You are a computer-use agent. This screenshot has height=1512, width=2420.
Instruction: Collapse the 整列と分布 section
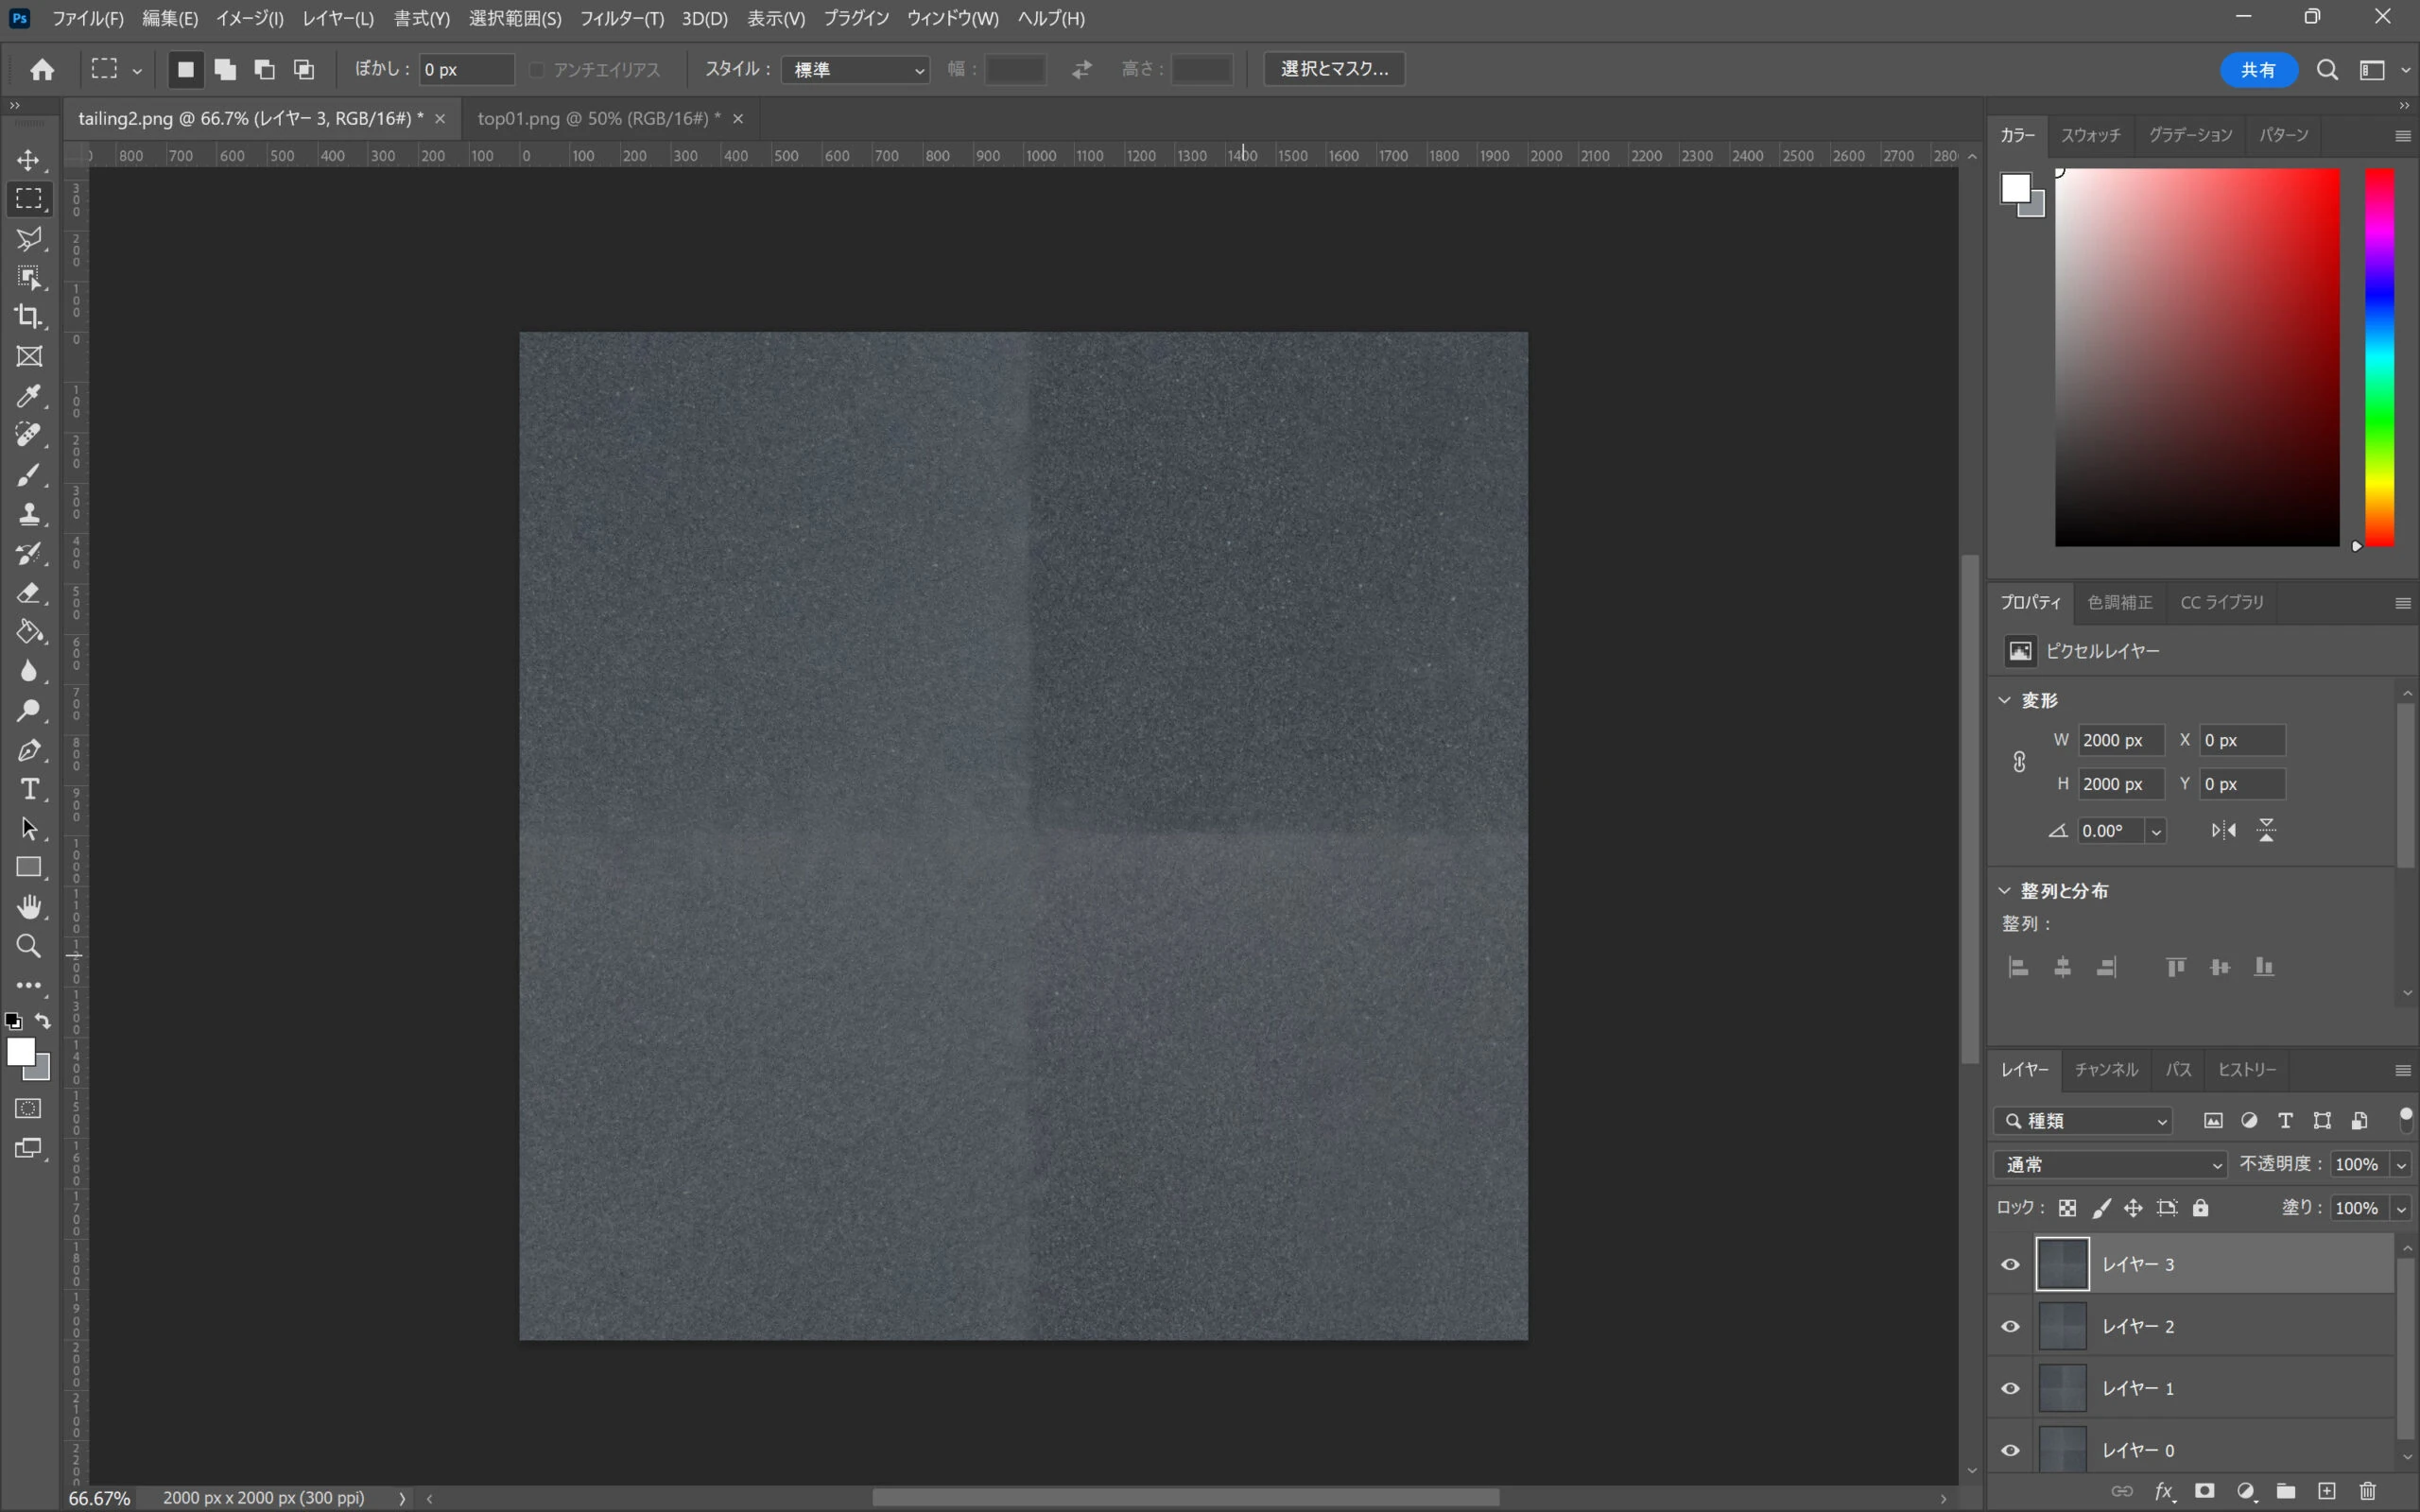(x=2005, y=890)
